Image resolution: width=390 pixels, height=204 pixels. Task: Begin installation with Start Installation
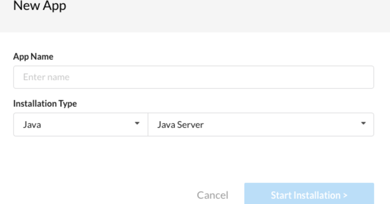[309, 195]
